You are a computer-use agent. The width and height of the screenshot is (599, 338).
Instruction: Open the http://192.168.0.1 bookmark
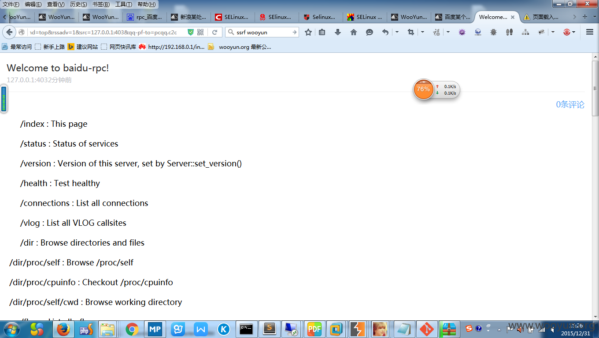pos(172,47)
